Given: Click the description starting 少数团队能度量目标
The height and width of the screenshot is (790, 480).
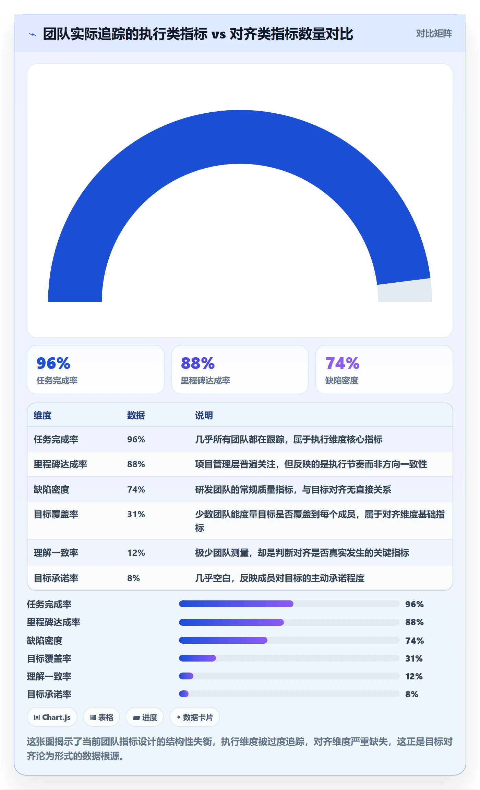Looking at the screenshot, I should tap(320, 521).
